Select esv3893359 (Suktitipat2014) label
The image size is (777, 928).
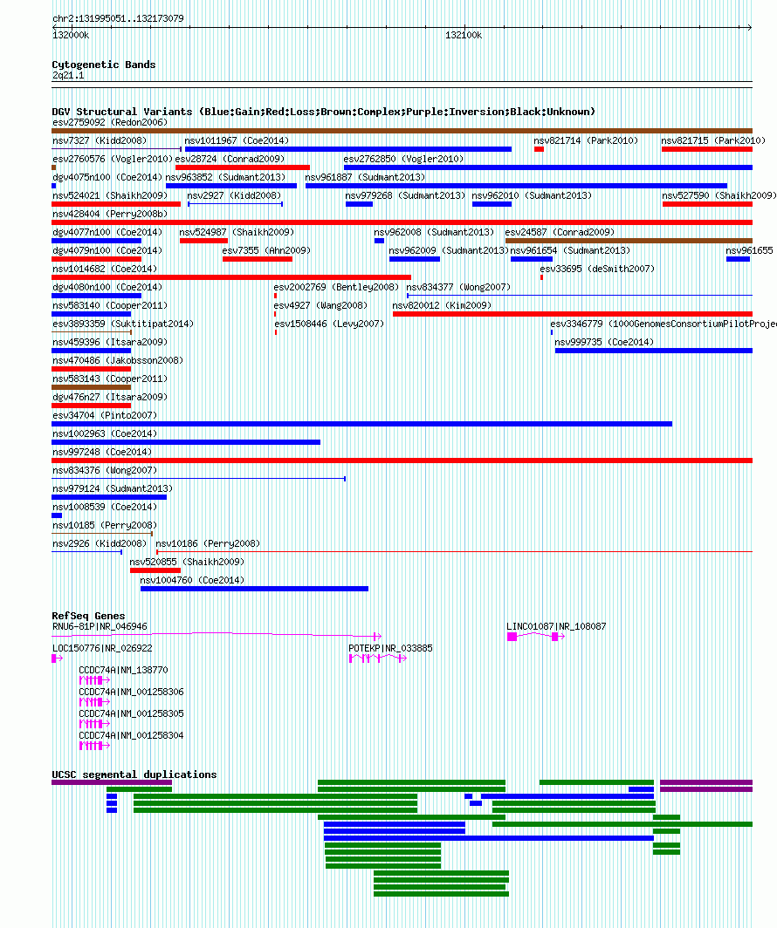(x=123, y=324)
